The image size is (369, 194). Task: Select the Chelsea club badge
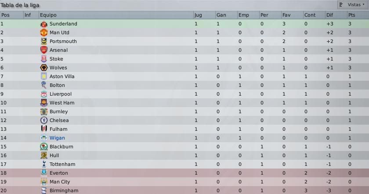pos(44,120)
